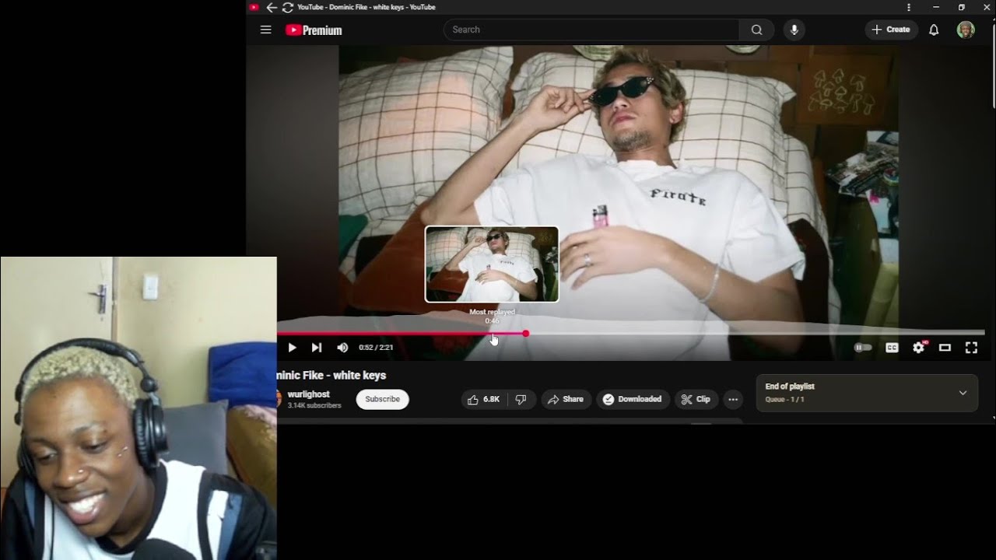Share the video
The image size is (996, 560).
[566, 399]
